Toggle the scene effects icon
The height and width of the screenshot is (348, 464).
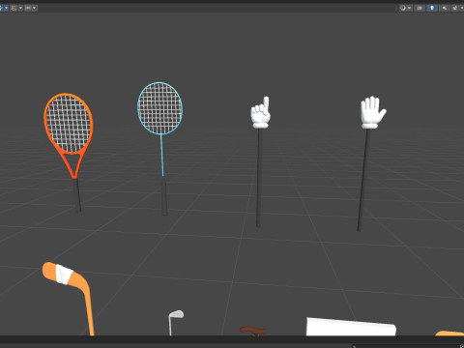pyautogui.click(x=455, y=8)
